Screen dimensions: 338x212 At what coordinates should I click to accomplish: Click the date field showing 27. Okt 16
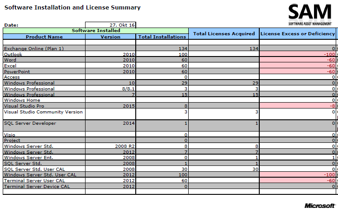pos(110,25)
